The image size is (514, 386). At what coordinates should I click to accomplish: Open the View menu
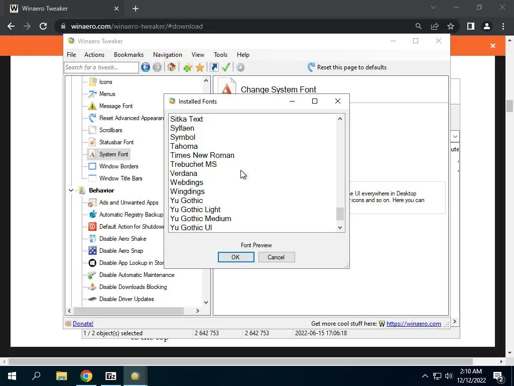tap(198, 55)
